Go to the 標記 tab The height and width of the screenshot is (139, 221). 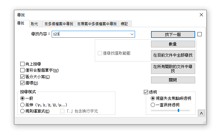[x=124, y=24]
